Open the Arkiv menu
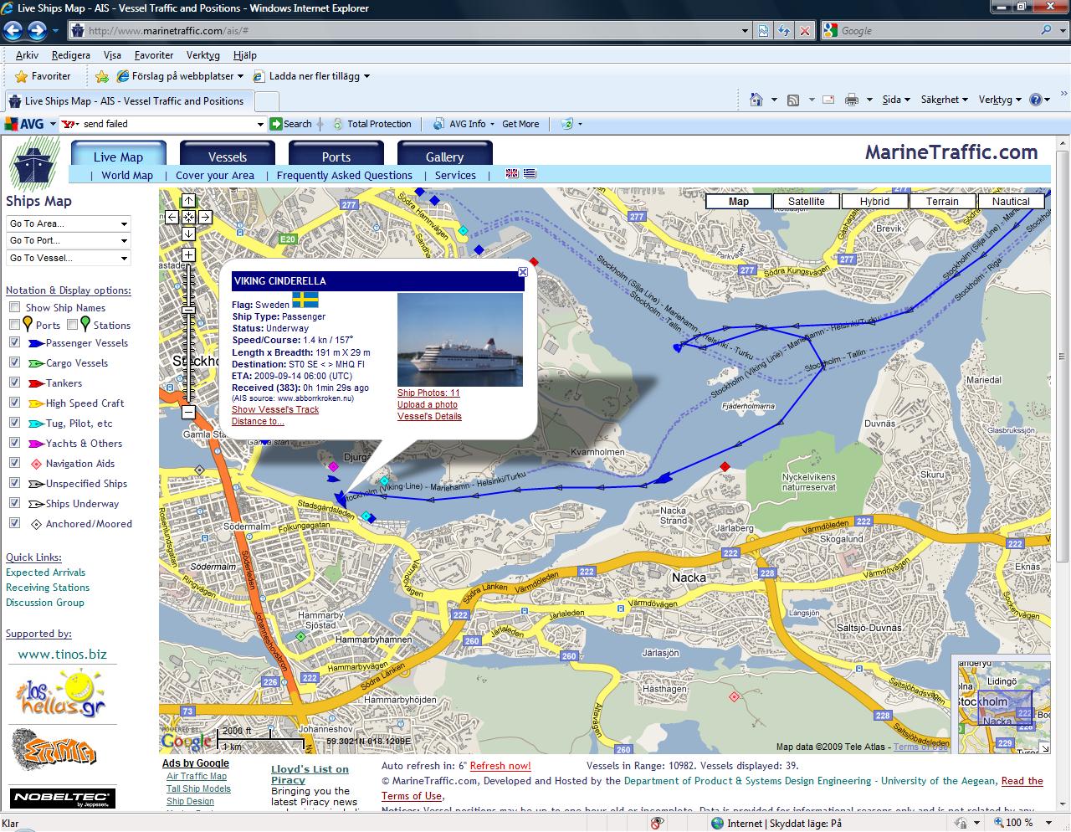 (x=27, y=55)
